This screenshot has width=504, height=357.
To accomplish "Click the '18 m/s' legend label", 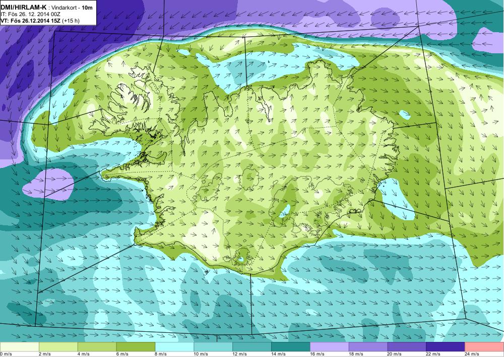I will click(x=356, y=354).
